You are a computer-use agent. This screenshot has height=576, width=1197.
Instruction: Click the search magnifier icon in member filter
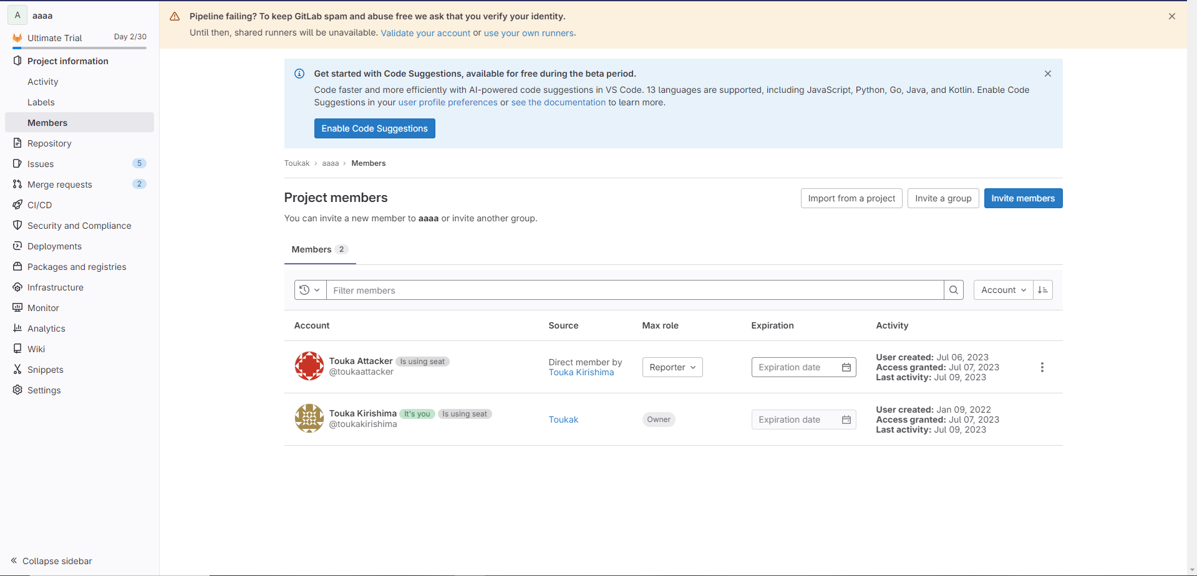953,290
